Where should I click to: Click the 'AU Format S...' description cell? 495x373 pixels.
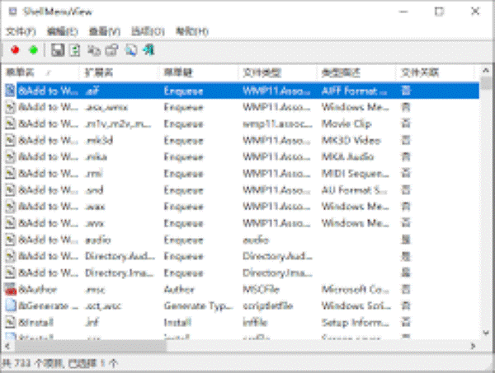click(355, 190)
